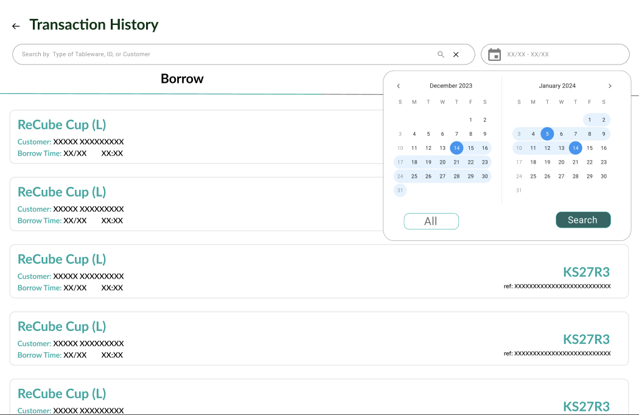This screenshot has width=639, height=415.
Task: Choose December 20 in the calendar
Action: pos(442,162)
